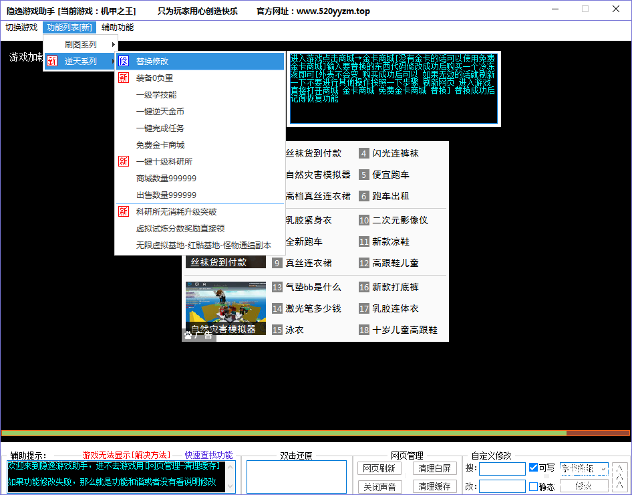The height and width of the screenshot is (495, 632).
Task: Click the 快速查找功能 link
Action: [x=208, y=455]
